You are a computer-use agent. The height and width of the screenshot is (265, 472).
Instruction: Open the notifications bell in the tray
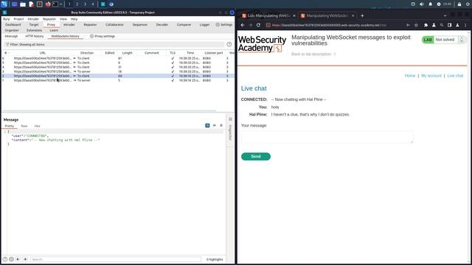[431, 4]
